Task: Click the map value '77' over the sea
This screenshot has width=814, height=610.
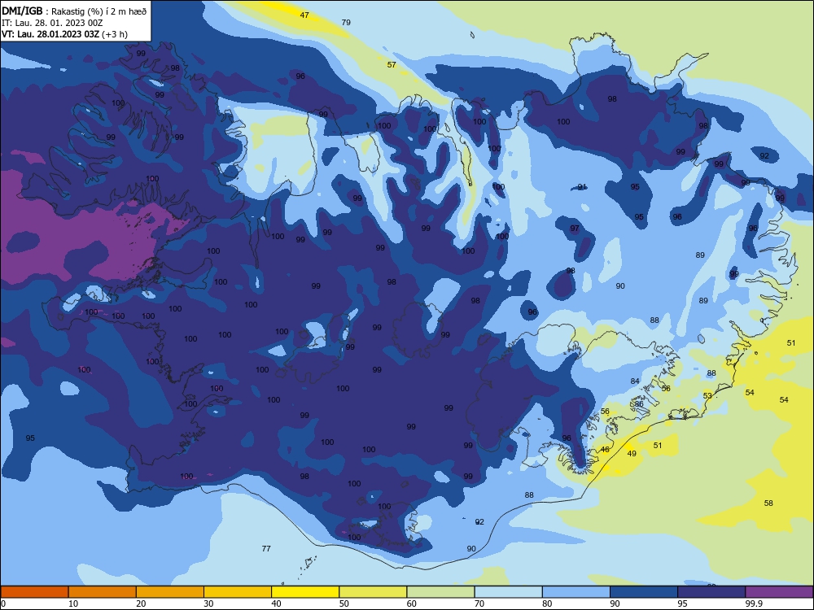Action: coord(266,548)
